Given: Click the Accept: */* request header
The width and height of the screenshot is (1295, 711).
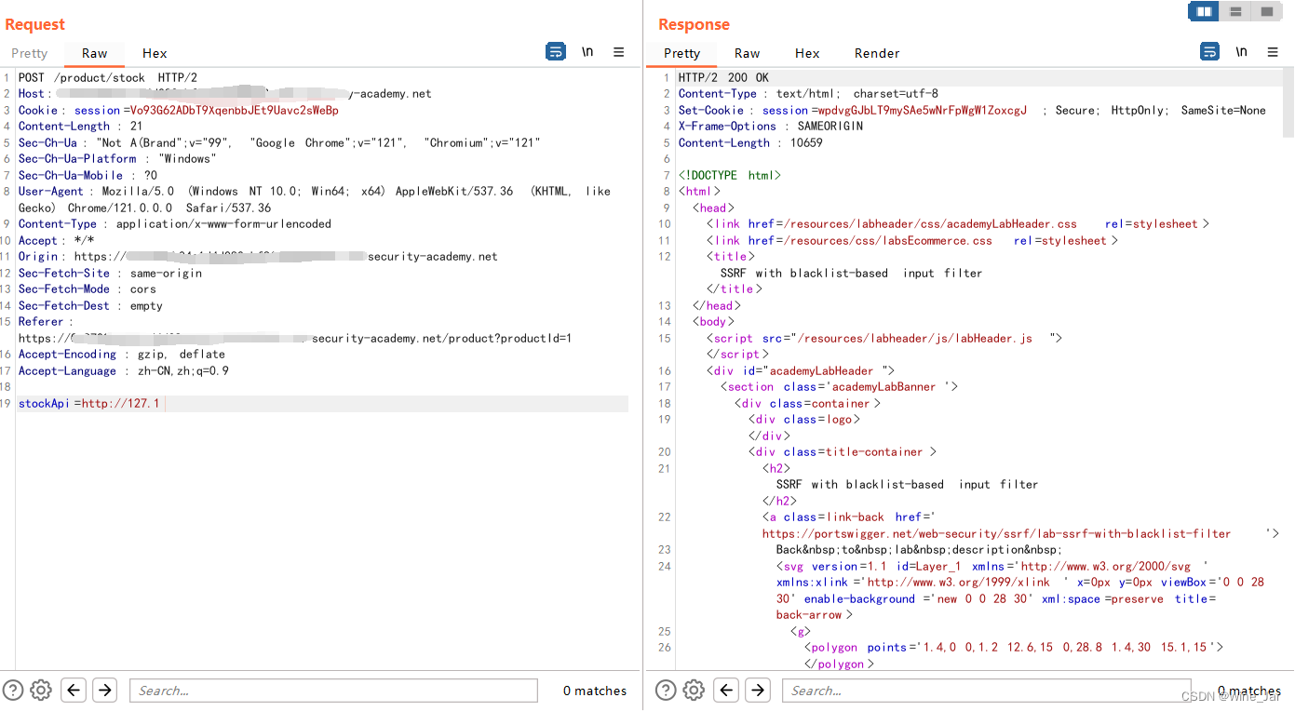Looking at the screenshot, I should click(x=56, y=241).
